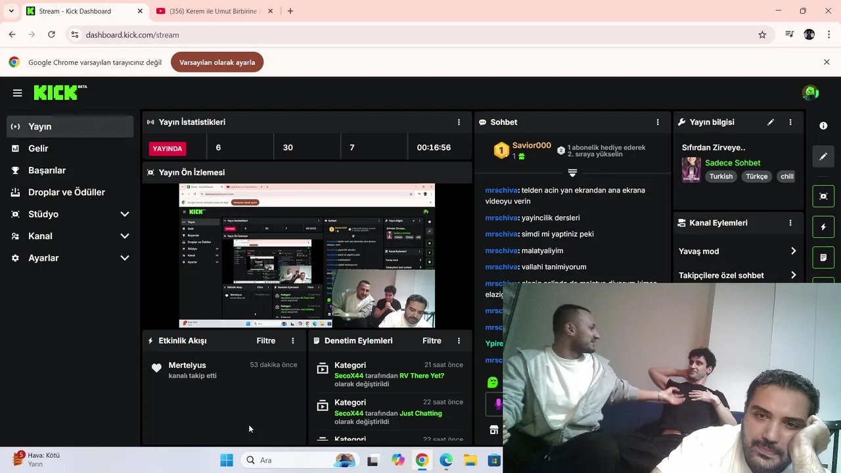Viewport: 841px width, 473px height.
Task: Click the Sadece Sohbet category thumbnail
Action: [x=691, y=169]
